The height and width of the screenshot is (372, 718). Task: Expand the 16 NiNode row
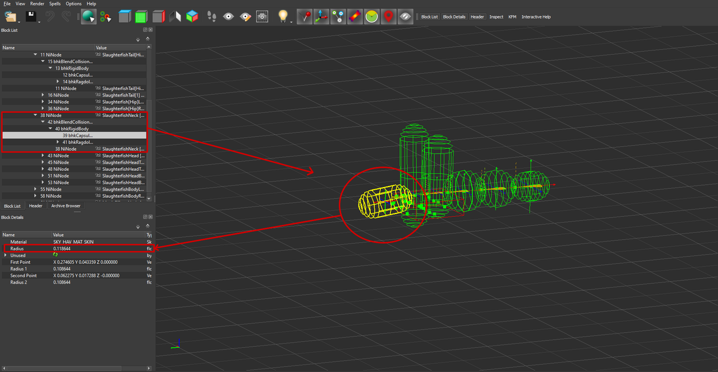tap(43, 95)
